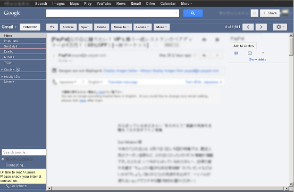
Task: Open Maps in the top bar
Action: (74, 4)
